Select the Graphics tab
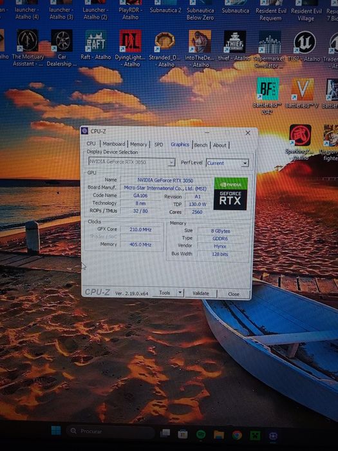Viewport: 338px width, 451px height. pos(180,144)
